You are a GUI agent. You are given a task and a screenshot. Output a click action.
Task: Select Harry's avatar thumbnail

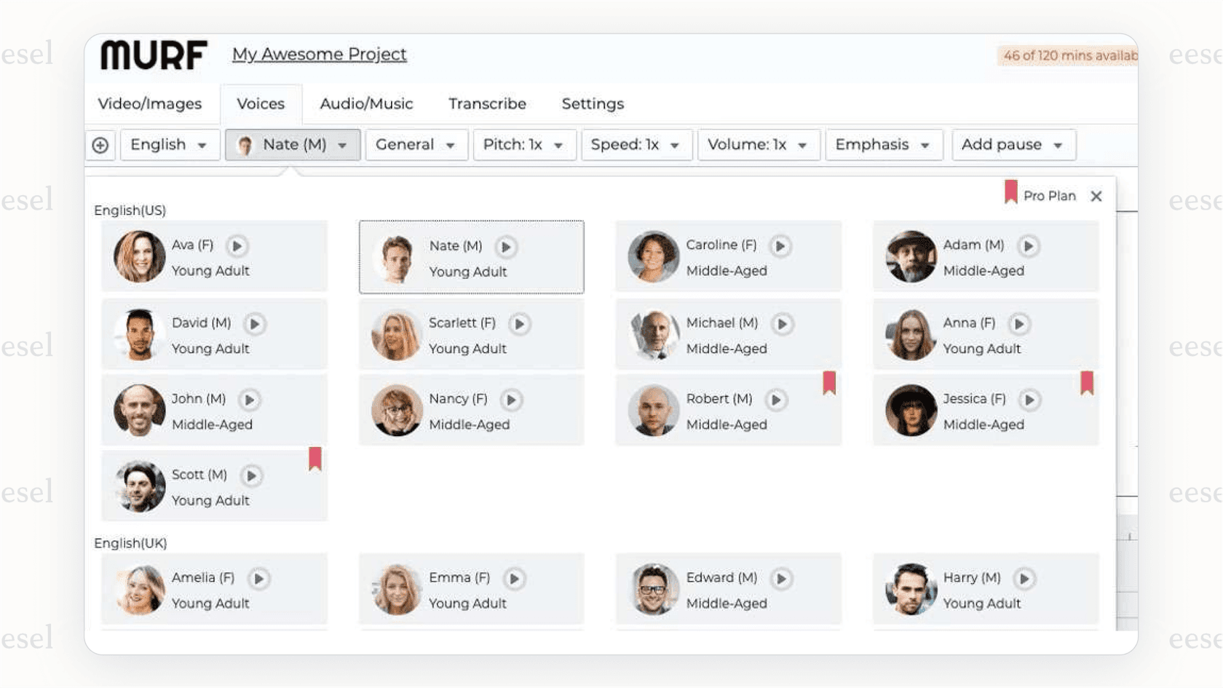pos(911,590)
